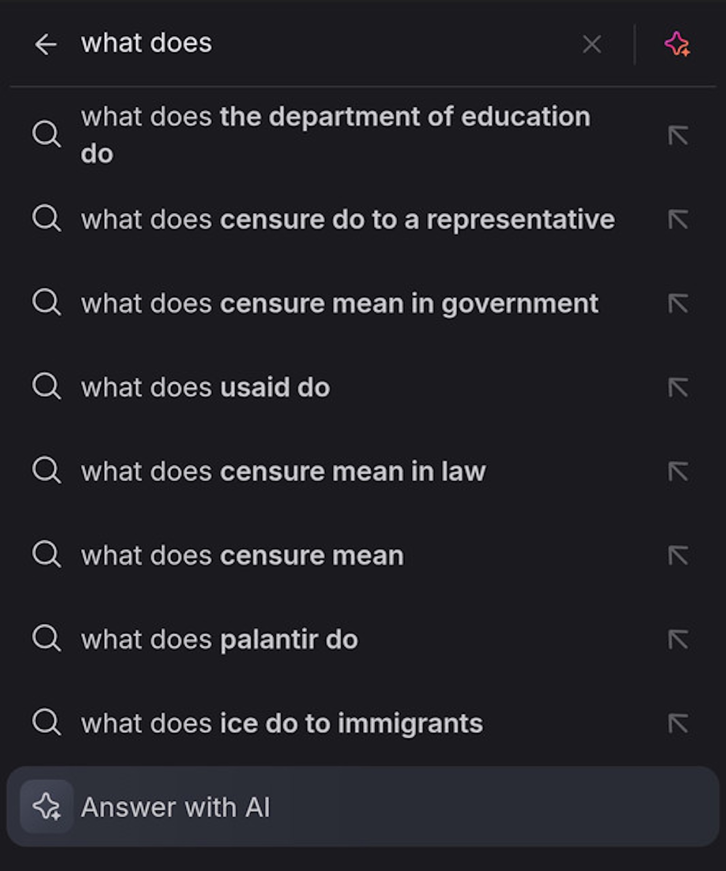Open the colorful AI sparkle icon

pyautogui.click(x=677, y=44)
